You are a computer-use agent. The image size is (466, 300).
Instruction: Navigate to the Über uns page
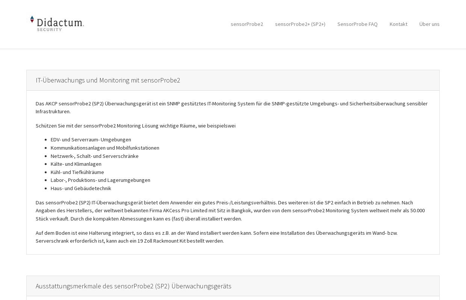430,24
